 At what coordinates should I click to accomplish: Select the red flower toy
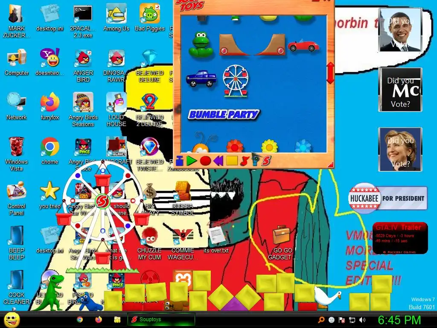click(235, 146)
